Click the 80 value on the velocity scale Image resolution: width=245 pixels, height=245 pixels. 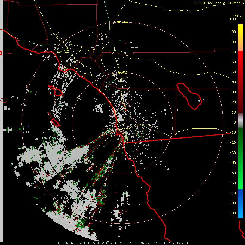point(234,42)
